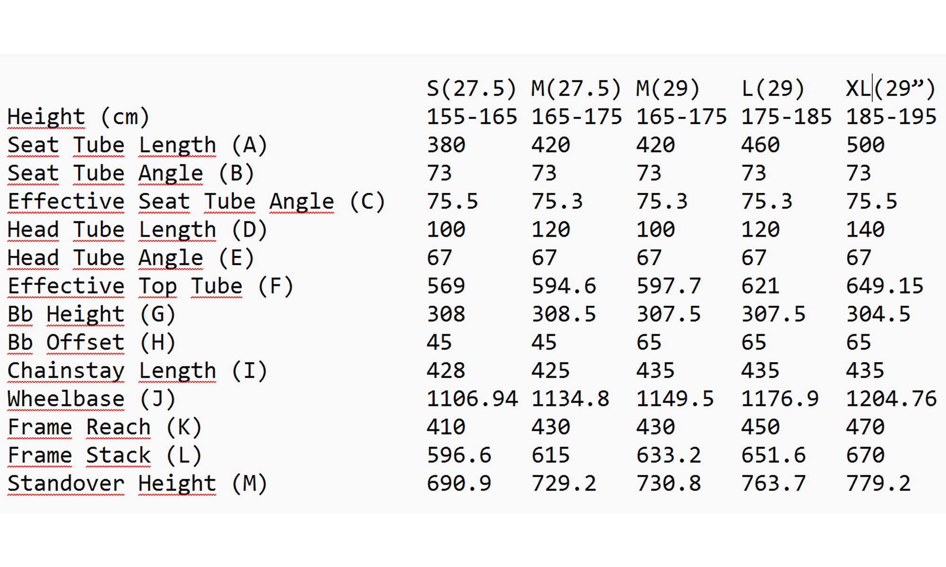
Task: Click the Seat Tube Length (A) label
Action: [x=137, y=145]
